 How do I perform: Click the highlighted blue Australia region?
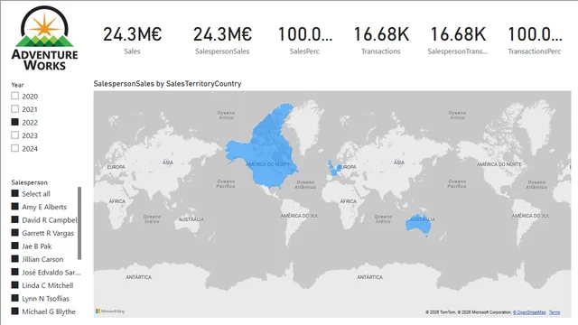coord(417,224)
